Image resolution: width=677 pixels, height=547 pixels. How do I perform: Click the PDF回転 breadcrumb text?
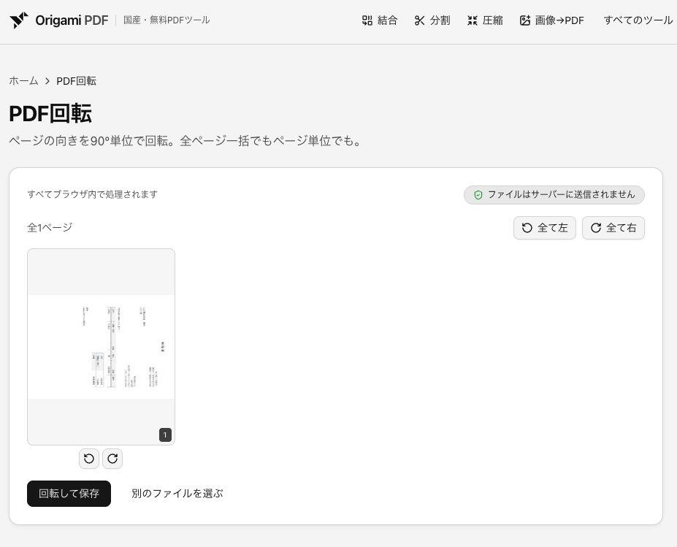tap(76, 81)
